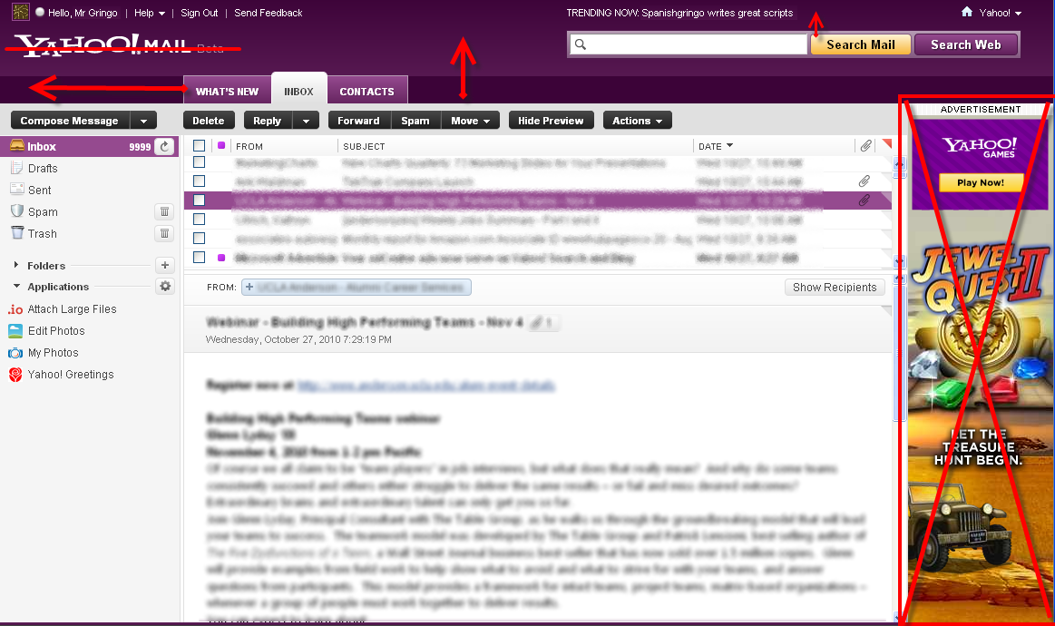The height and width of the screenshot is (626, 1055).
Task: Empty Trash folder using its bin icon
Action: click(x=164, y=233)
